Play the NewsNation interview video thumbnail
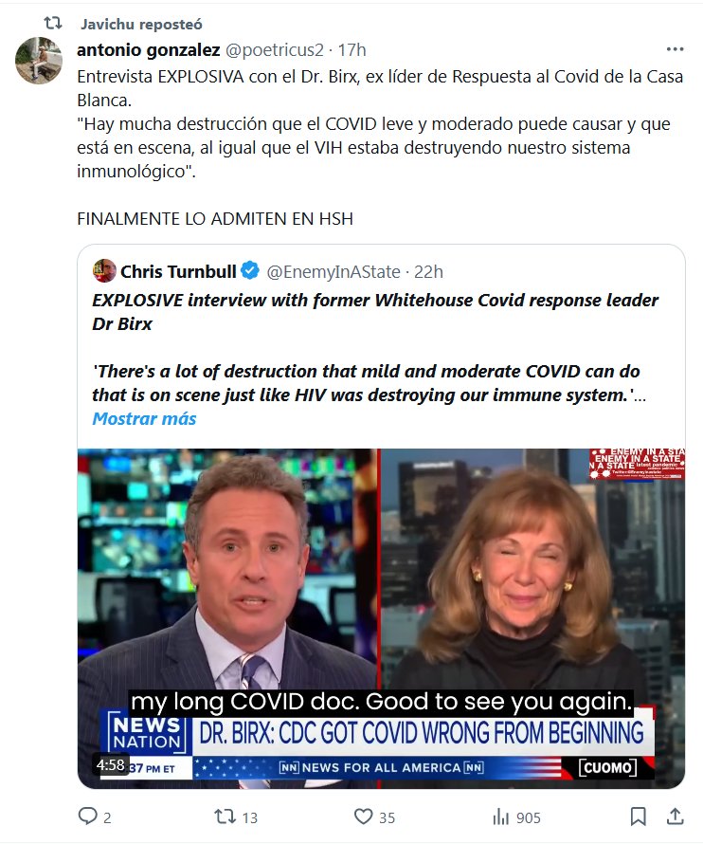This screenshot has width=703, height=844. click(381, 618)
